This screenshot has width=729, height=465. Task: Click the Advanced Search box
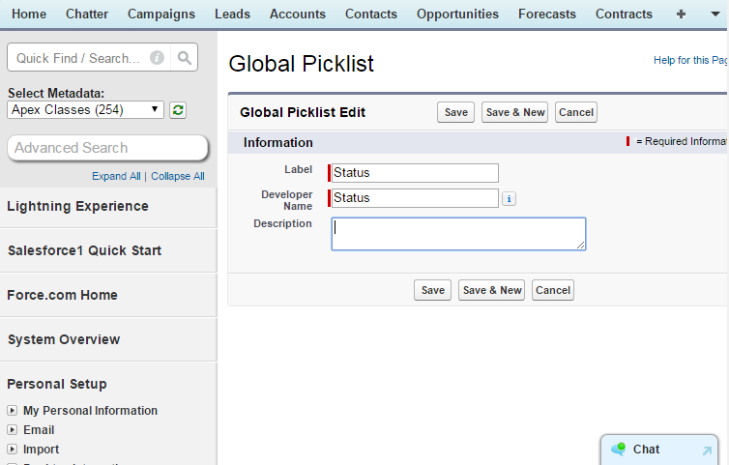107,148
